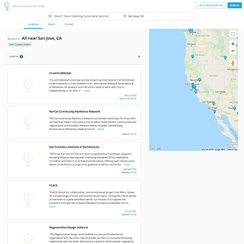Open San Francisco Institute of Architecture title

[74, 147]
